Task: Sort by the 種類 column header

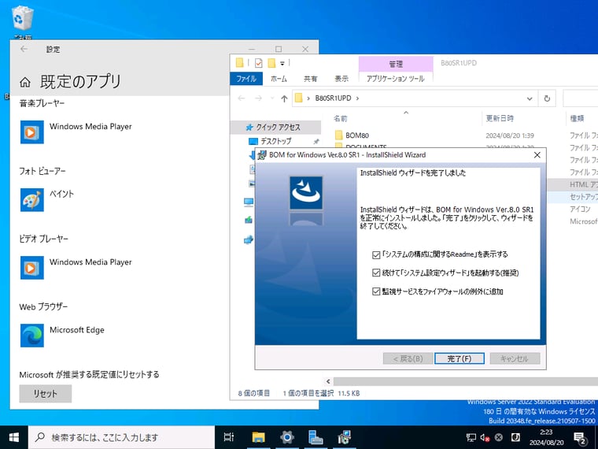Action: coord(577,118)
